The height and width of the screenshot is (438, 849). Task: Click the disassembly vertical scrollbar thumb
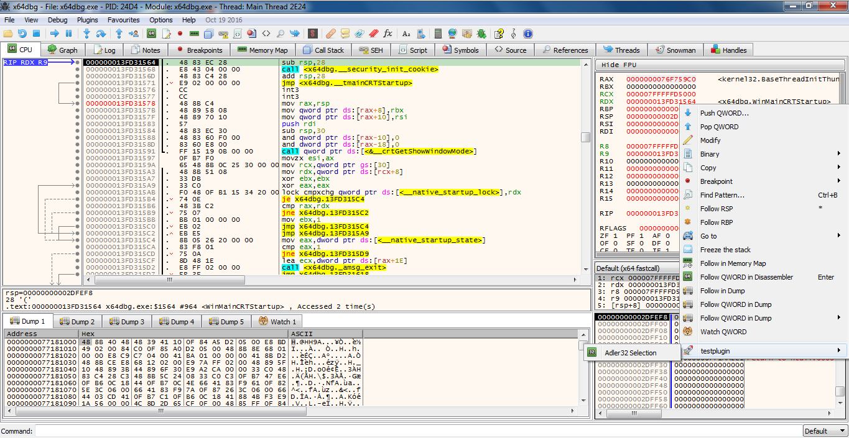point(585,137)
